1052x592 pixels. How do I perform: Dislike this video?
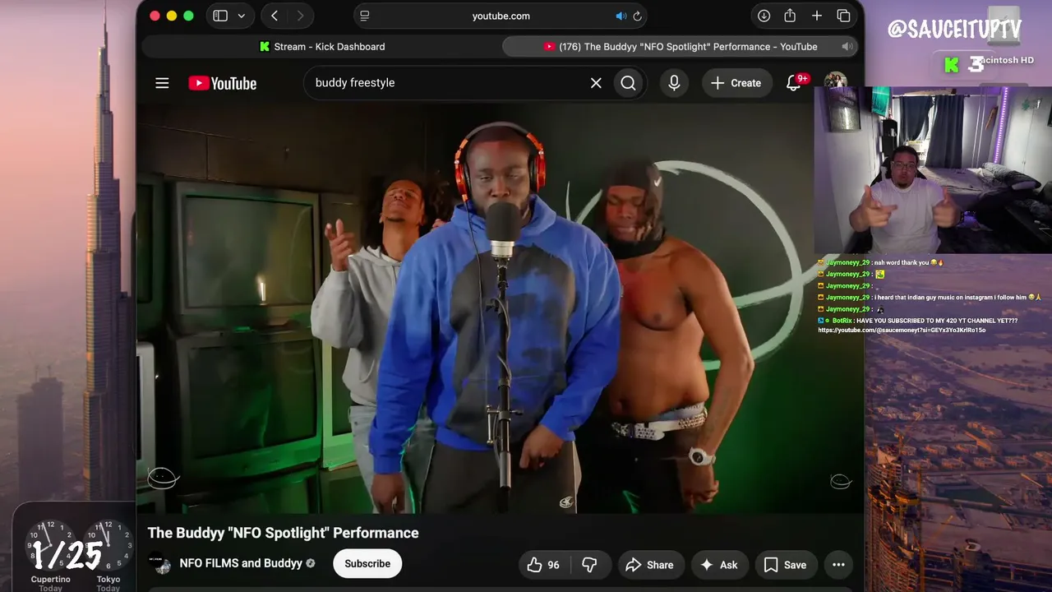pyautogui.click(x=590, y=565)
